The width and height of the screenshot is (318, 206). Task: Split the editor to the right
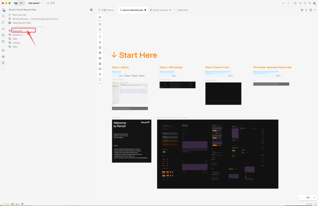(311, 10)
